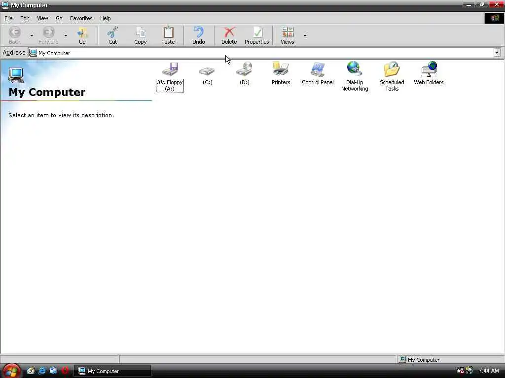Click the Views toolbar icon
The width and height of the screenshot is (505, 378).
coord(288,32)
